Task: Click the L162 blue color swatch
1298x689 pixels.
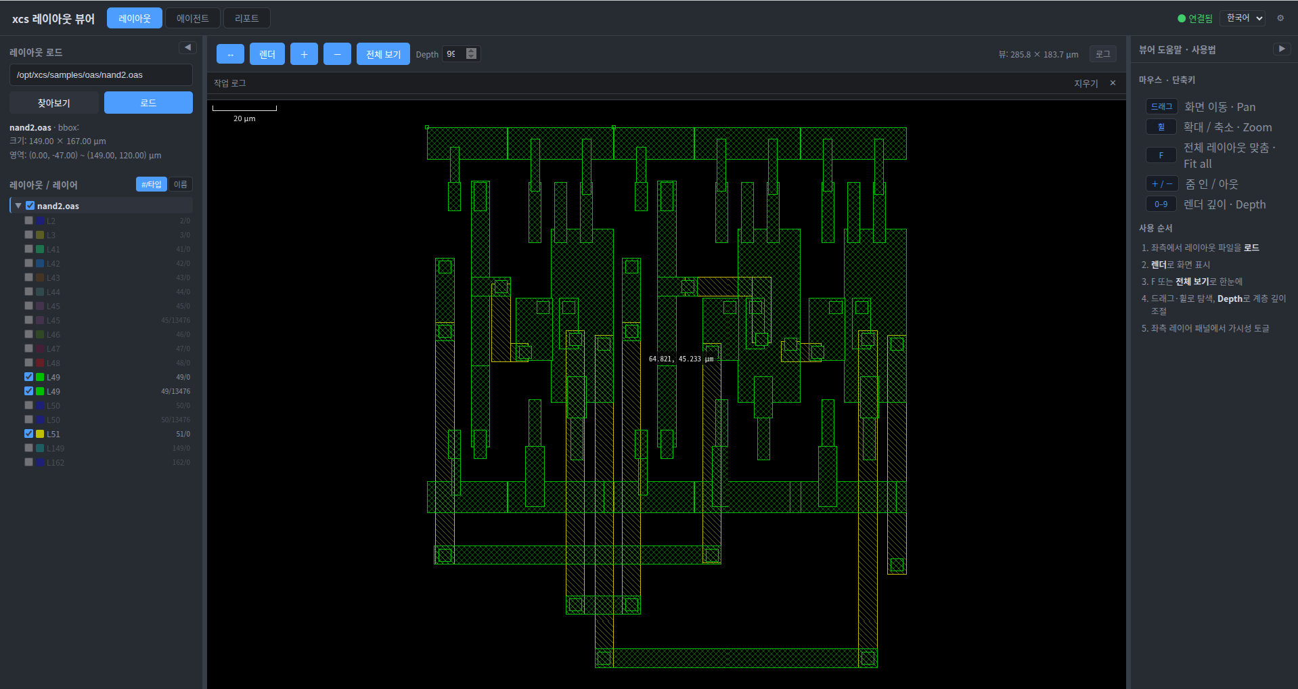Action: pyautogui.click(x=40, y=462)
